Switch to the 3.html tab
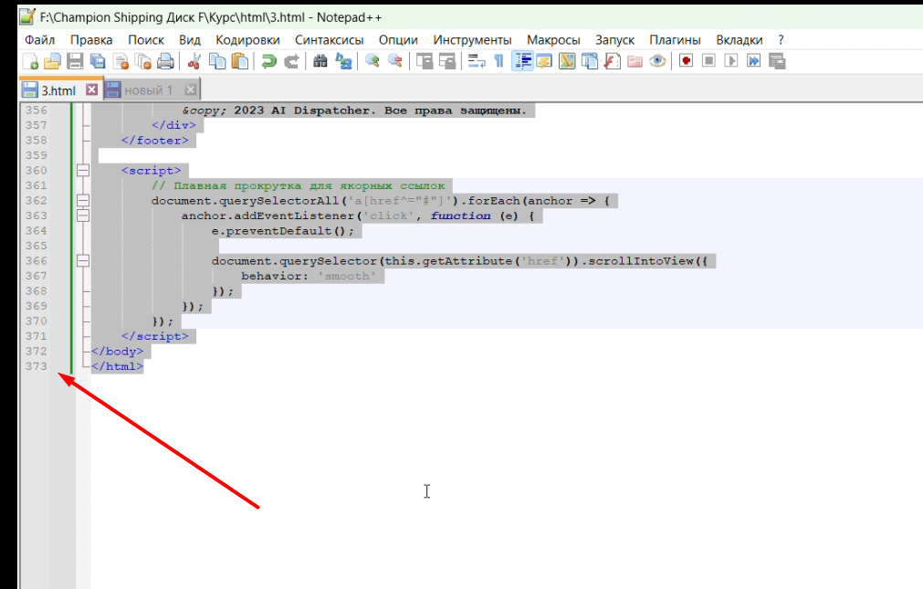The width and height of the screenshot is (923, 589). pos(58,90)
